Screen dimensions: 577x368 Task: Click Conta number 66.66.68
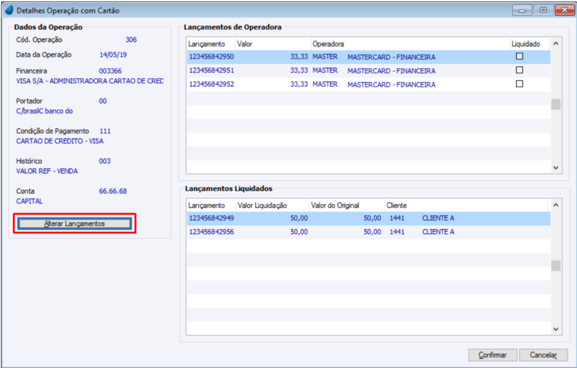coord(112,191)
